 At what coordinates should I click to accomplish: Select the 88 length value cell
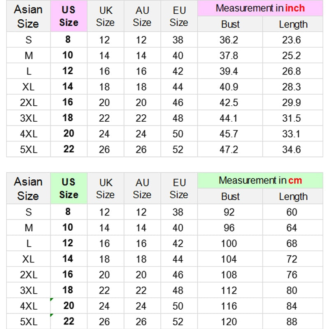tap(292, 322)
